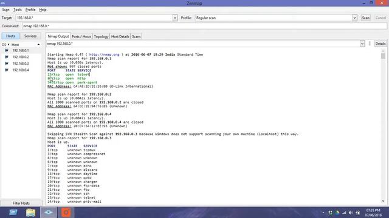Viewport: 389px width, 218px height.
Task: Open the Profile menu
Action: (30, 10)
